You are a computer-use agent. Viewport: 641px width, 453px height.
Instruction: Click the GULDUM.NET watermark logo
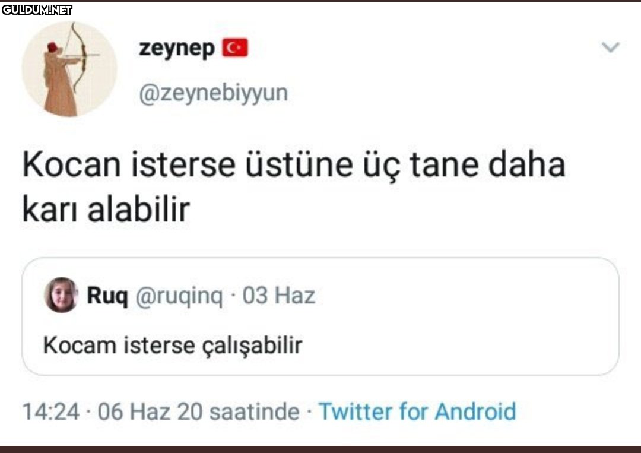[37, 9]
